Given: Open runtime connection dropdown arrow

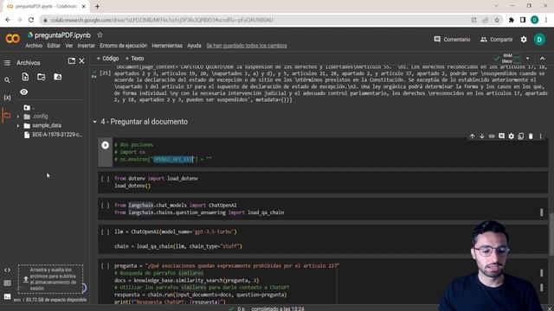Looking at the screenshot, I should (527, 59).
